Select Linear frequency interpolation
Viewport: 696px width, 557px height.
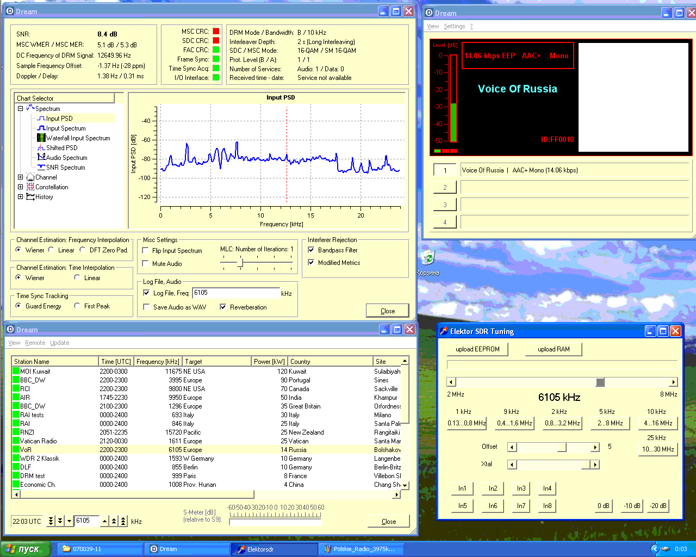(x=51, y=250)
